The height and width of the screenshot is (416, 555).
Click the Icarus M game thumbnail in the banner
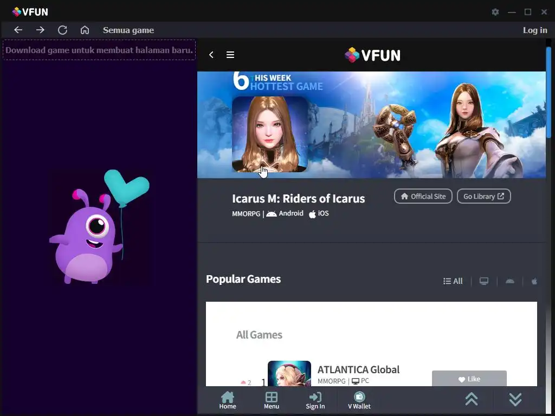[x=270, y=134]
